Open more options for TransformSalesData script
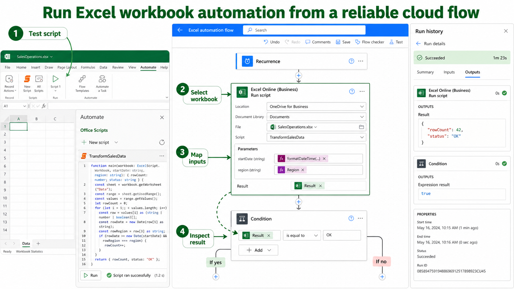514x289 pixels. point(162,156)
